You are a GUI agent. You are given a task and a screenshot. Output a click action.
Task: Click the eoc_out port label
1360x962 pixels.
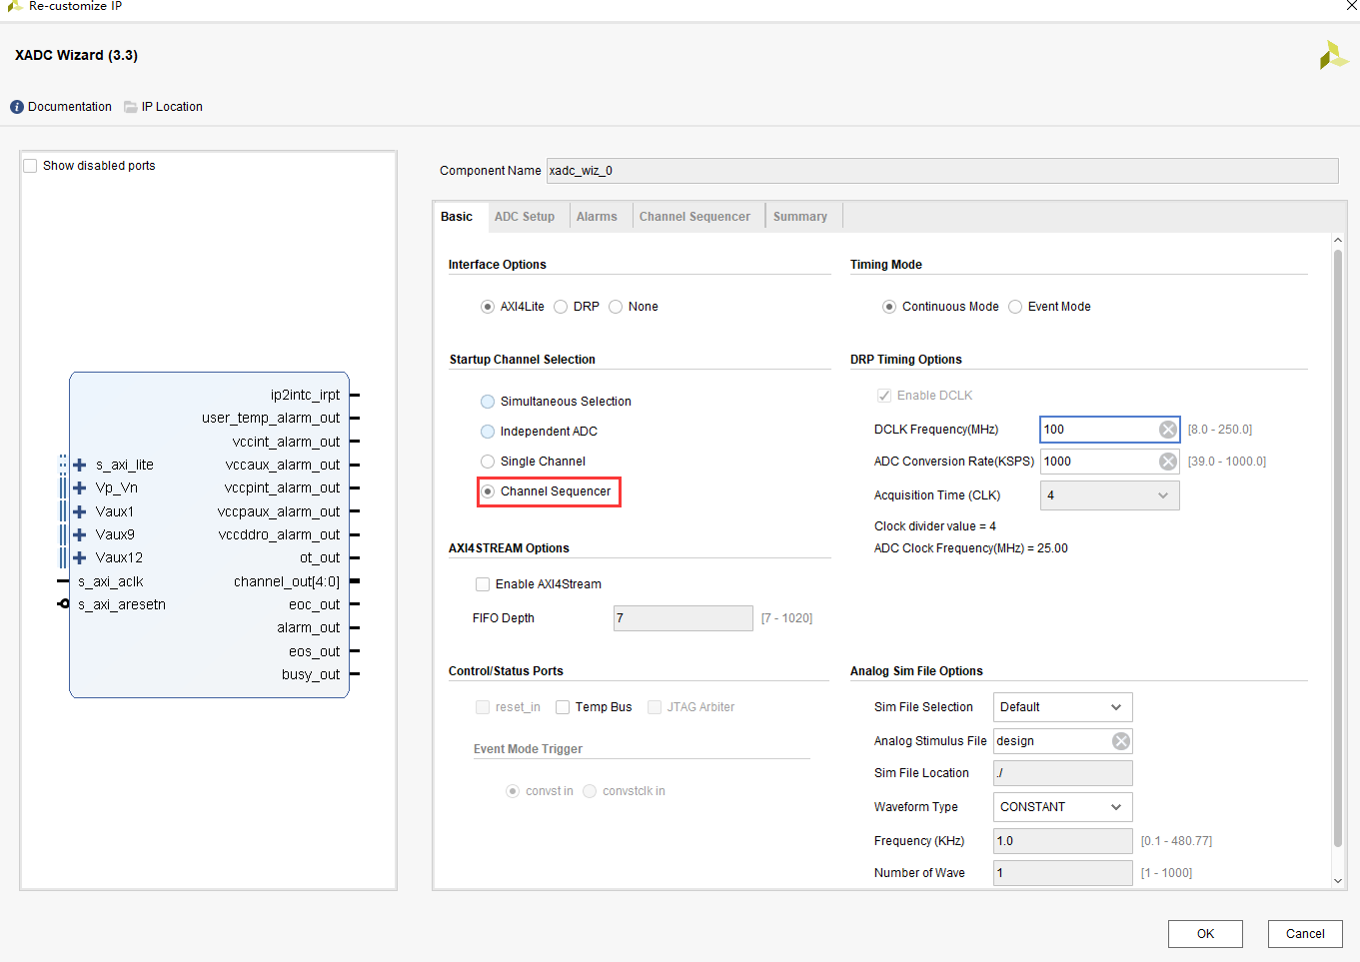(314, 604)
